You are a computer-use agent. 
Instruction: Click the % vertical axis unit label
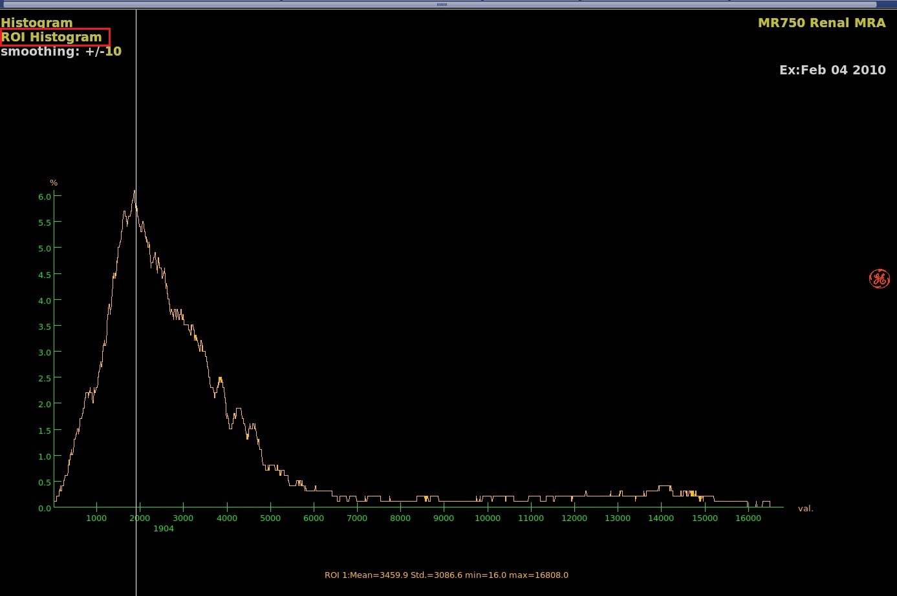54,183
